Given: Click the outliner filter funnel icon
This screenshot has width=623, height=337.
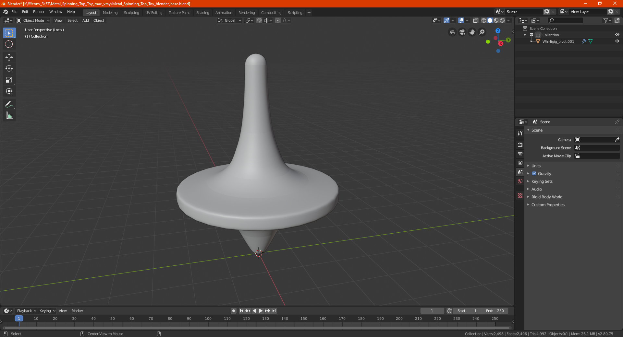Looking at the screenshot, I should pyautogui.click(x=607, y=20).
